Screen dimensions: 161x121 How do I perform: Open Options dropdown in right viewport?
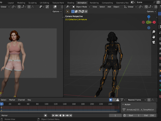151,11
